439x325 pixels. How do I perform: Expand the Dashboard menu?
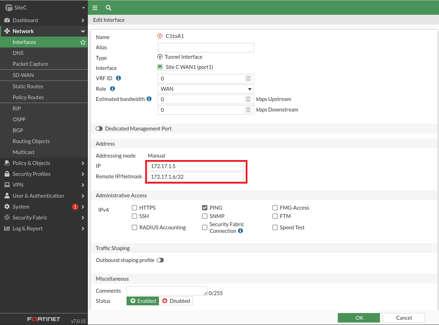[x=83, y=20]
